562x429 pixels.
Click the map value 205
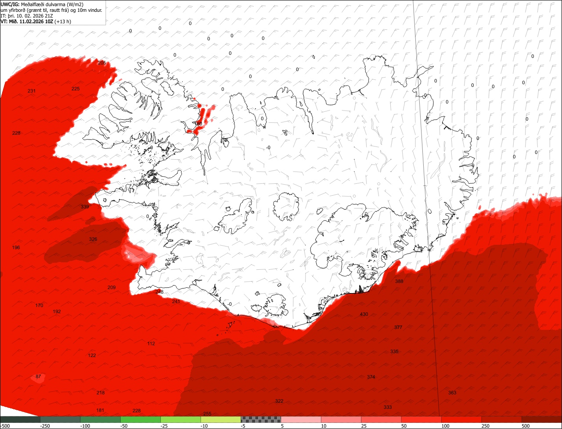(102, 63)
